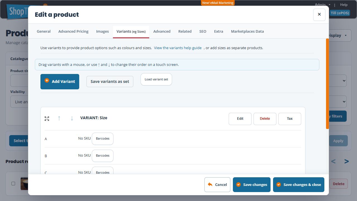
Task: Open the Till (ePOS) button
Action: tap(340, 13)
